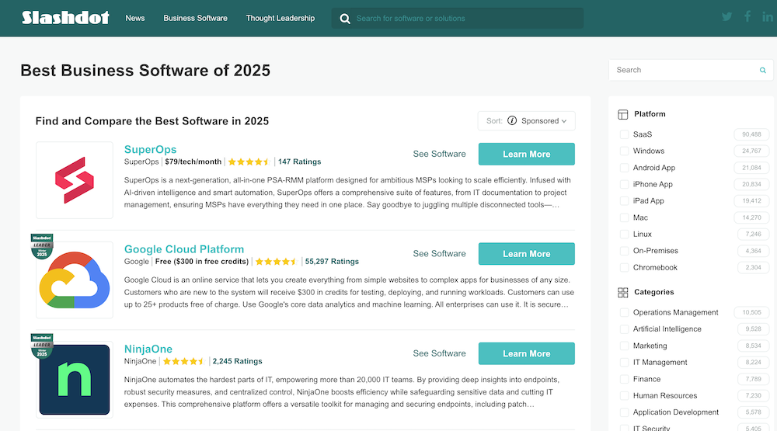The image size is (777, 431).
Task: Click the sidebar search magnifier icon
Action: (762, 70)
